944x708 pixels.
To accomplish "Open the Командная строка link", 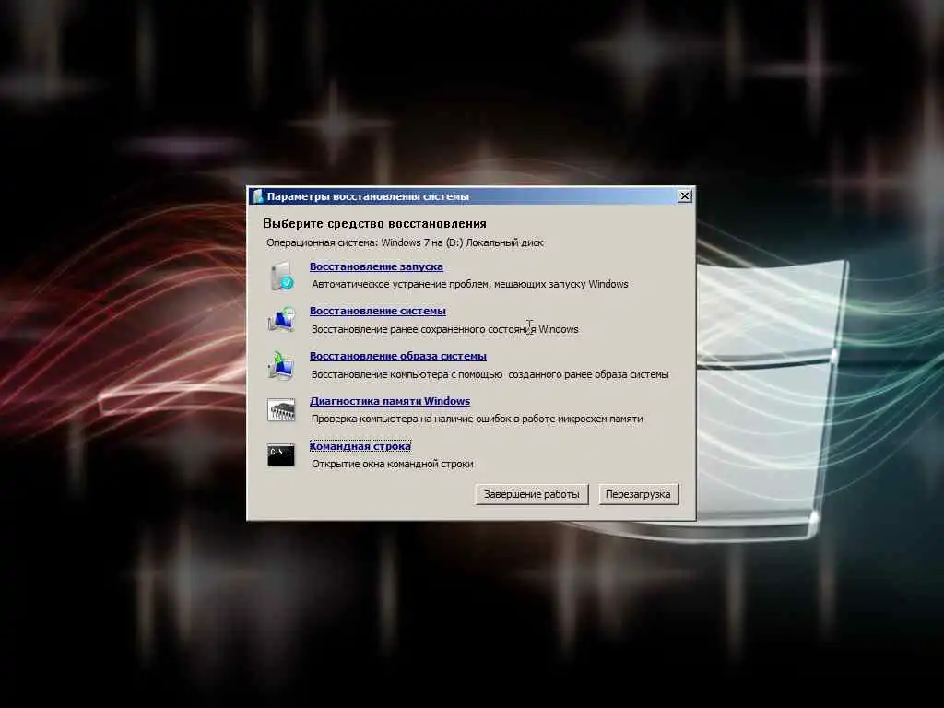I will 360,446.
